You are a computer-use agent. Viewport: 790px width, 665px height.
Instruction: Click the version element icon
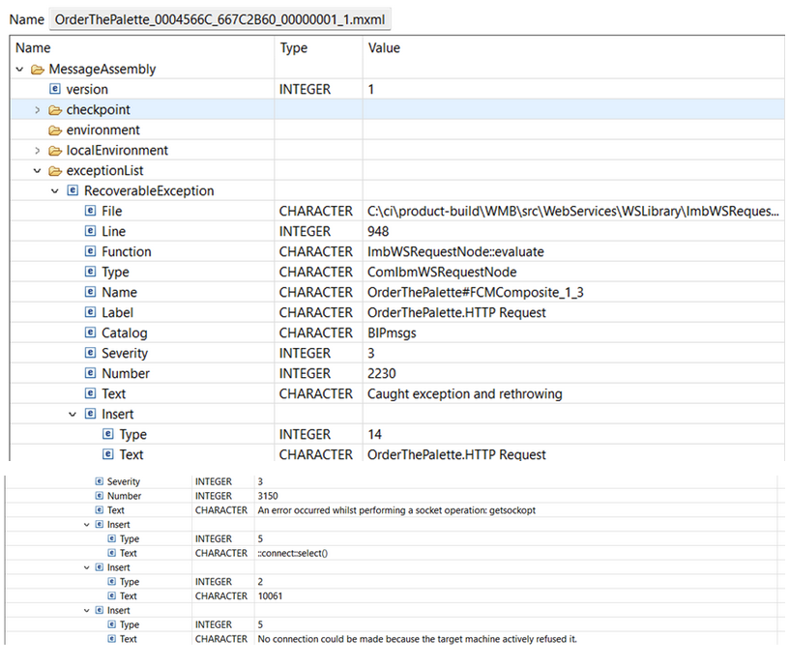tap(55, 89)
